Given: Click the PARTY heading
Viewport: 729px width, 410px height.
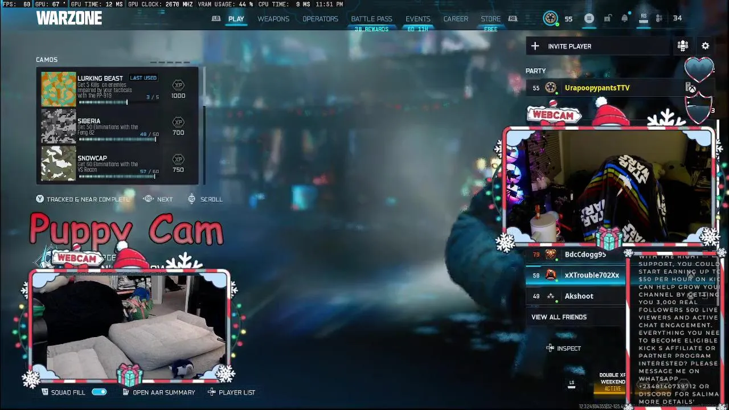Looking at the screenshot, I should (x=535, y=71).
